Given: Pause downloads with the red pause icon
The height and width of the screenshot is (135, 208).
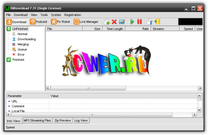Looking at the screenshot, I should [x=140, y=22].
